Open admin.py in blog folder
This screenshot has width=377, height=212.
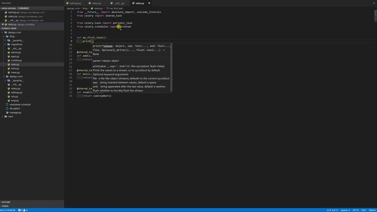16,52
